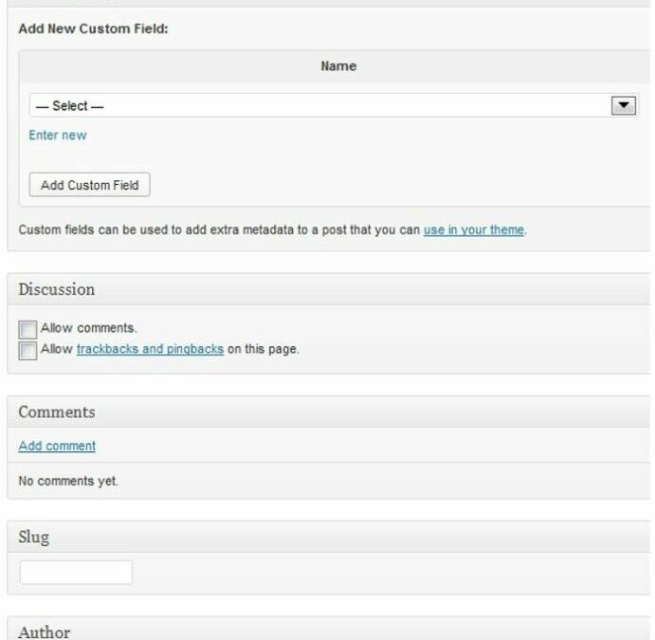Click the "Allow comments." label text

click(89, 328)
